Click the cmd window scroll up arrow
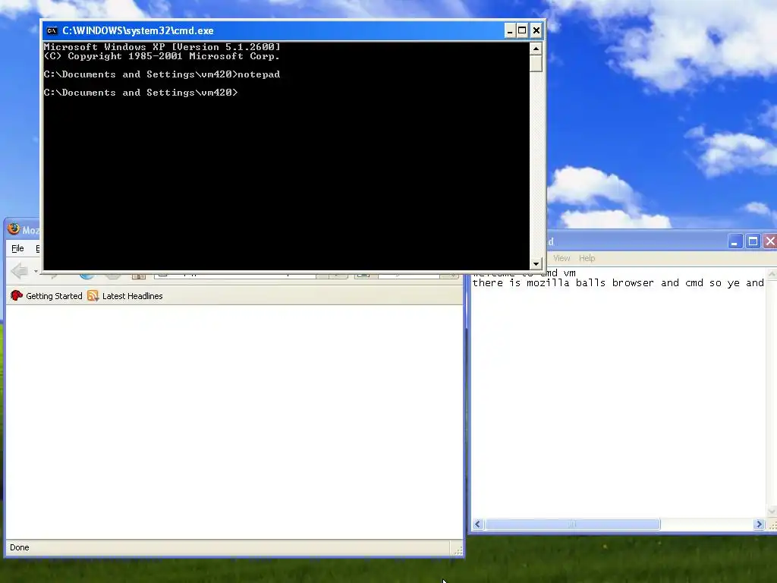Viewport: 777px width, 583px height. pos(536,49)
